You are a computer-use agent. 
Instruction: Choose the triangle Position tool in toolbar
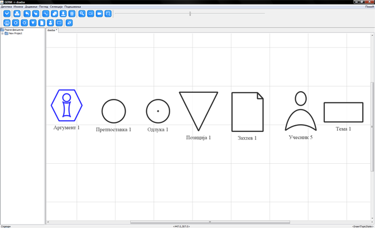click(33, 23)
